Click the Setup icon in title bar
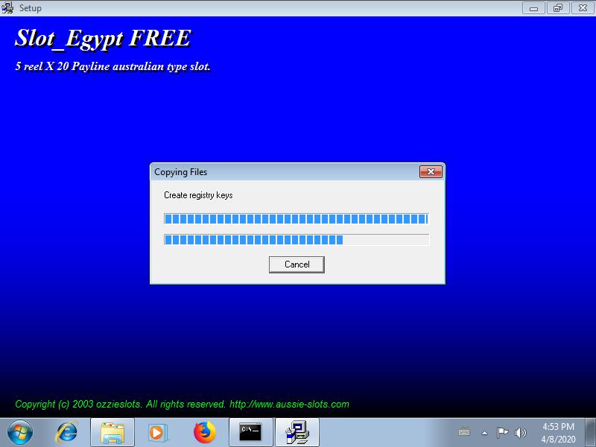This screenshot has width=596, height=447. (7, 7)
